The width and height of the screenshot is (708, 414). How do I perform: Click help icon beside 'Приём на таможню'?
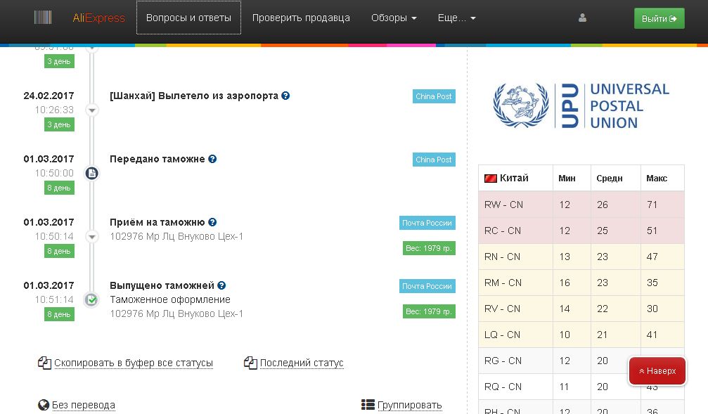click(212, 222)
